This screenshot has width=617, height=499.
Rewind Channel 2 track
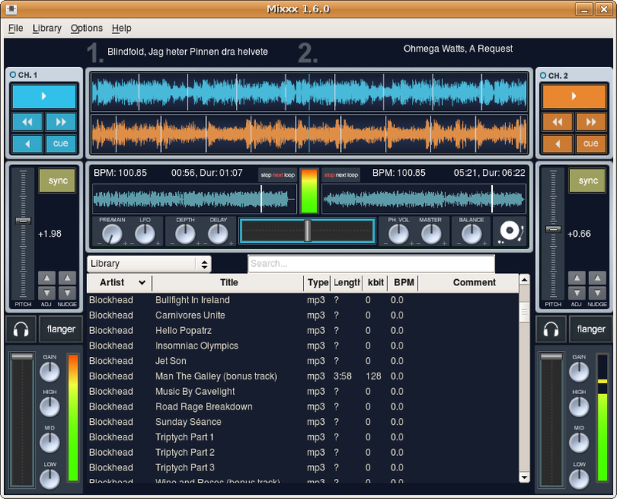(x=557, y=122)
